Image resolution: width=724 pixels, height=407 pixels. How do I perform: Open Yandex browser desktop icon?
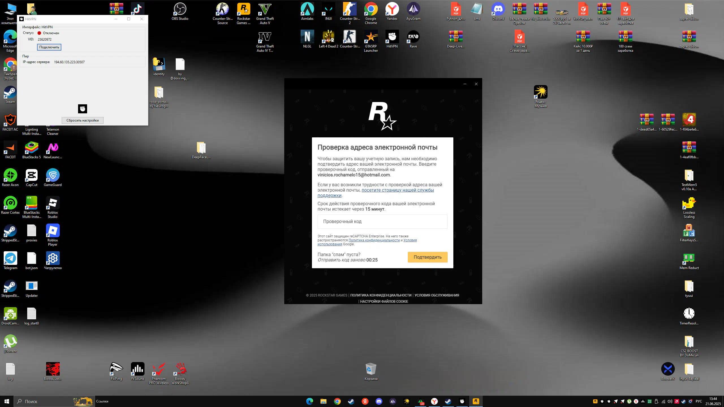click(x=392, y=12)
